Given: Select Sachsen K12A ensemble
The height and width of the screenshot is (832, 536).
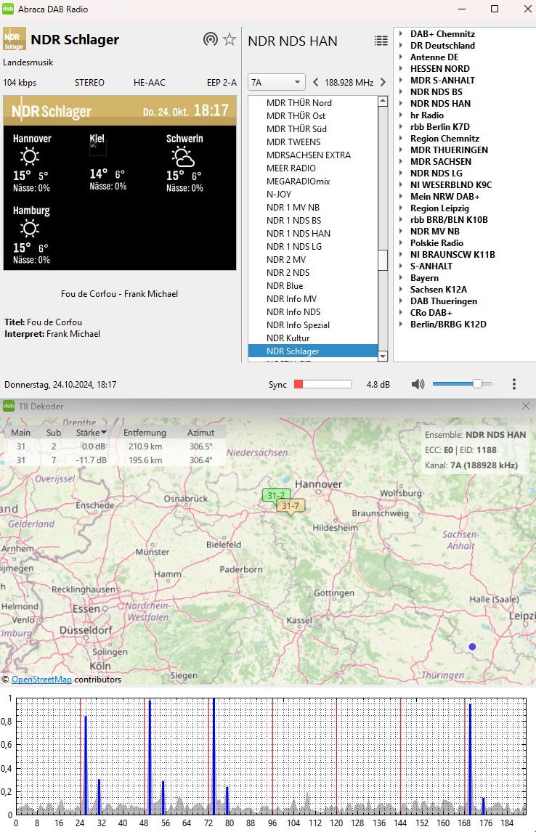Looking at the screenshot, I should click(x=439, y=290).
